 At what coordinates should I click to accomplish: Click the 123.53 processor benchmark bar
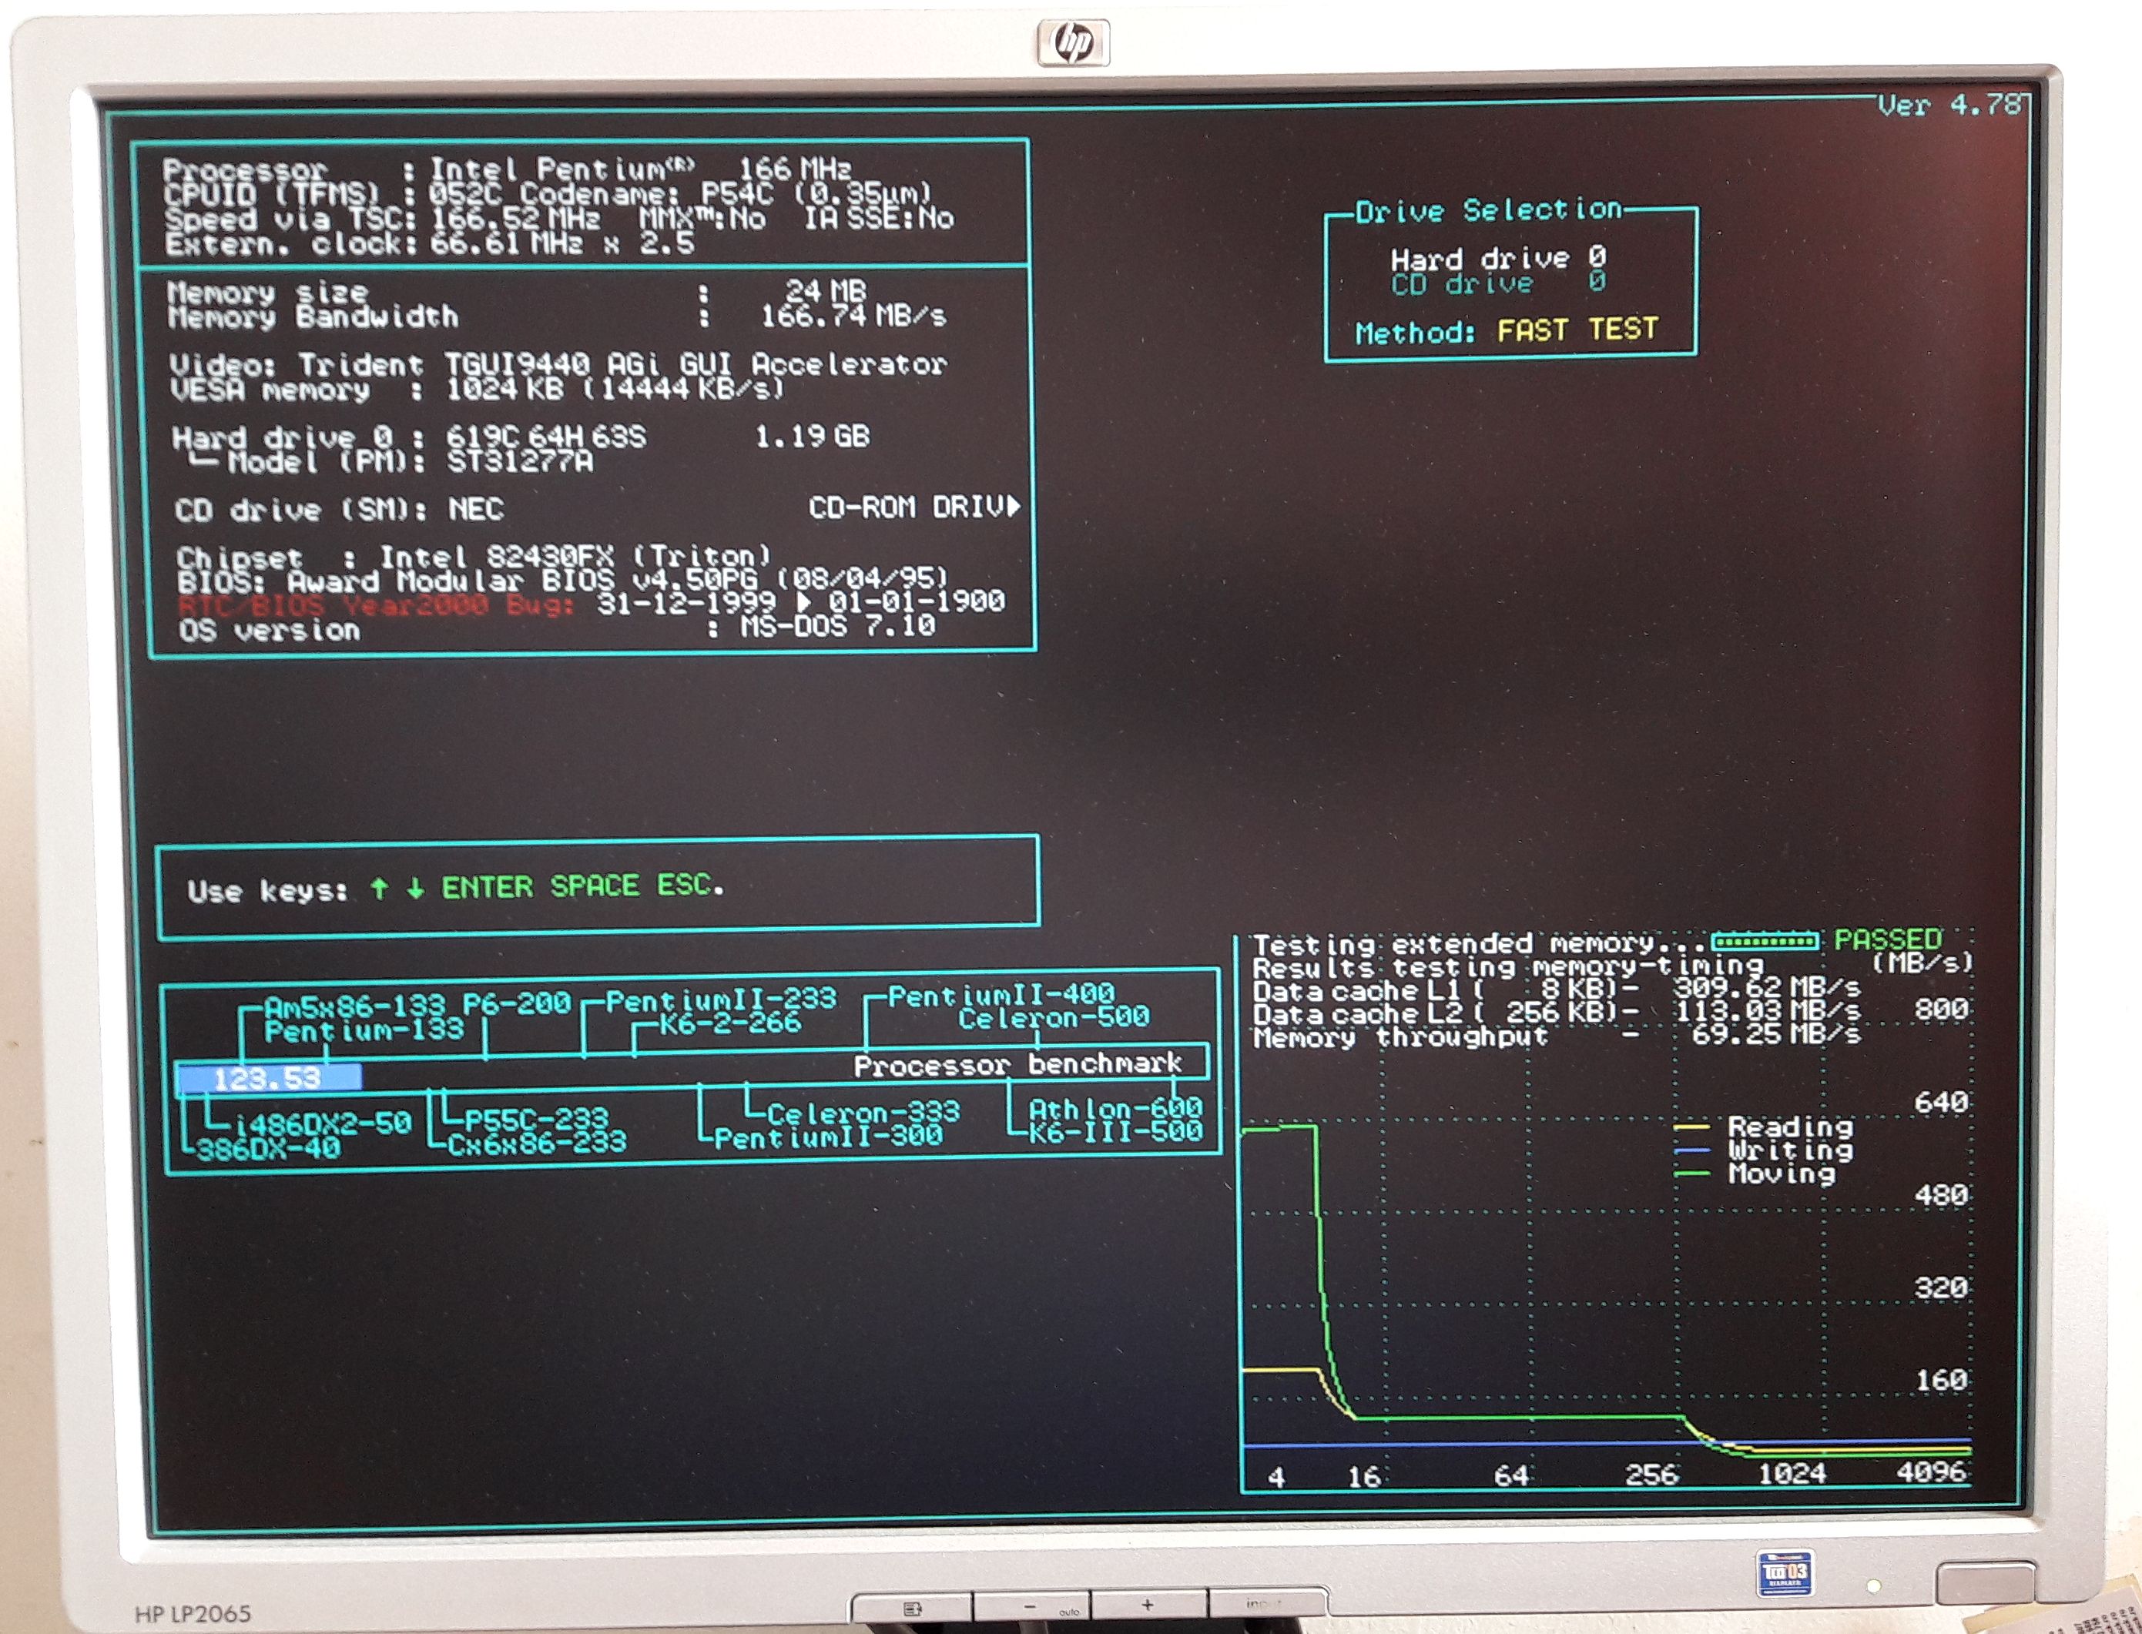270,1078
